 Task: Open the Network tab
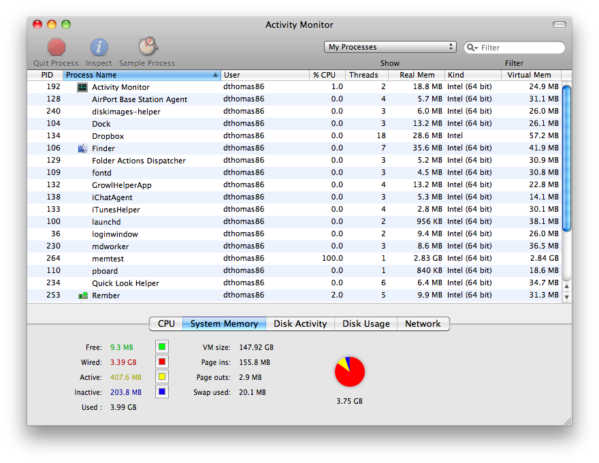click(423, 323)
